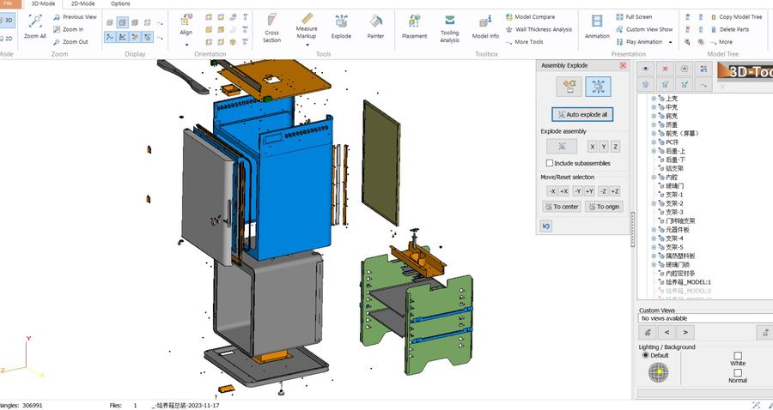
Task: Click the undo arrow in Assembly Explode panel
Action: pyautogui.click(x=545, y=226)
